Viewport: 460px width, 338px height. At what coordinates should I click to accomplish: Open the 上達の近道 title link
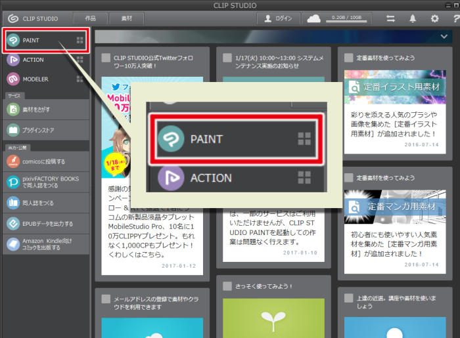[x=396, y=302]
